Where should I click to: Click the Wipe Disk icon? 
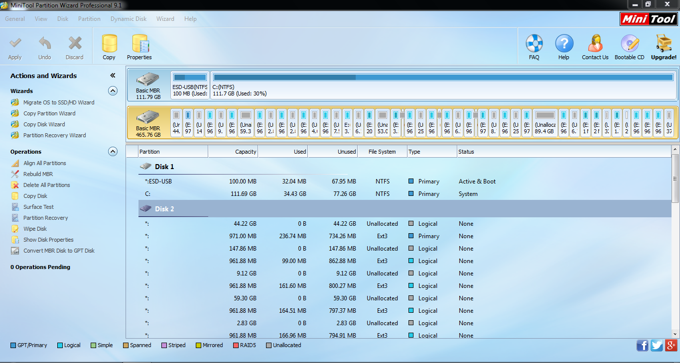pyautogui.click(x=15, y=229)
